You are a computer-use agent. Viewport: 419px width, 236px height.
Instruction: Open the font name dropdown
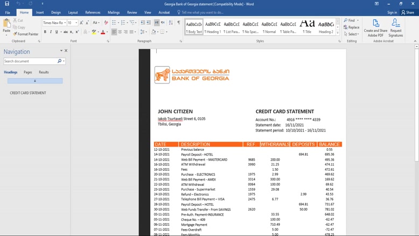[65, 23]
